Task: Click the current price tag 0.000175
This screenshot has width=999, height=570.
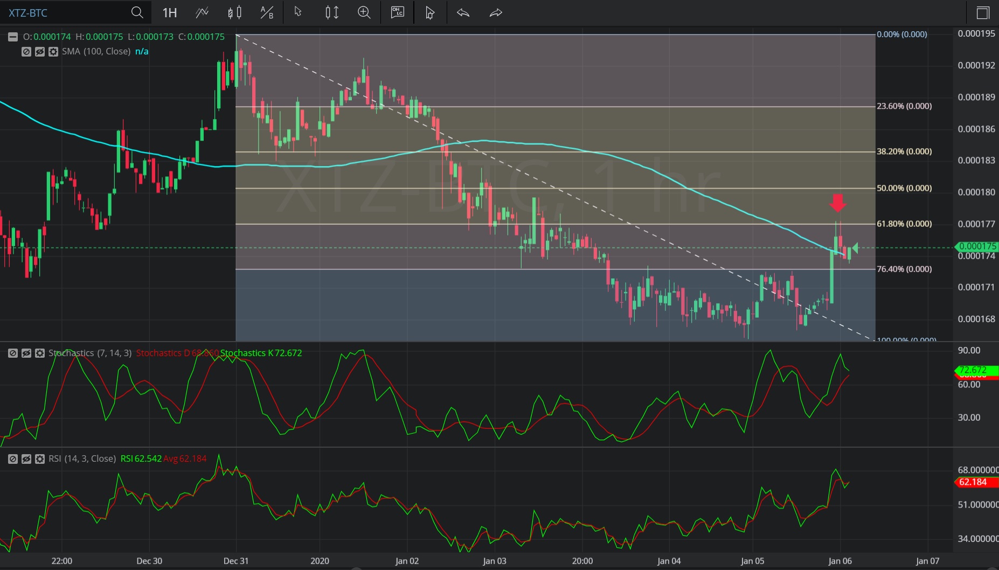Action: 976,246
